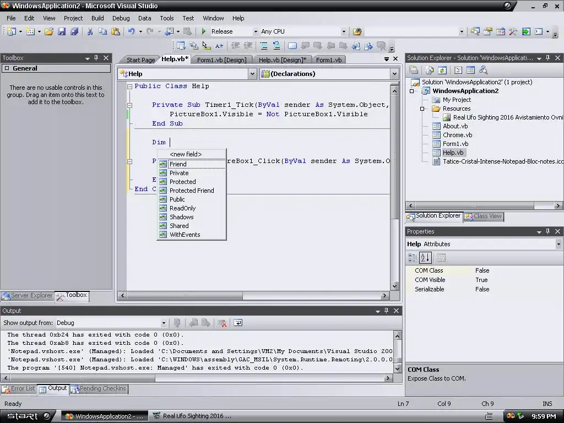Open Solution Explorer from the main toolbar icon
Image resolution: width=564 pixels, height=423 pixels.
point(475,31)
